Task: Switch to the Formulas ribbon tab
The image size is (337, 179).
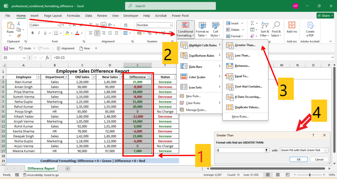Action: pos(73,15)
